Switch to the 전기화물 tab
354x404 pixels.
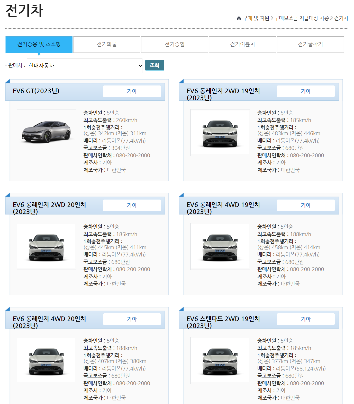tap(107, 44)
